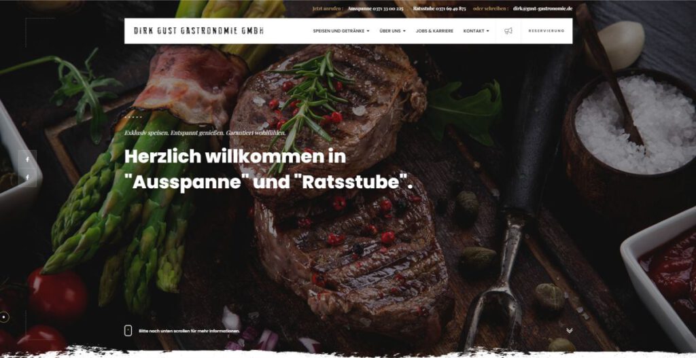
Task: Select the circular slide indicator dot
Action: [x=4, y=317]
